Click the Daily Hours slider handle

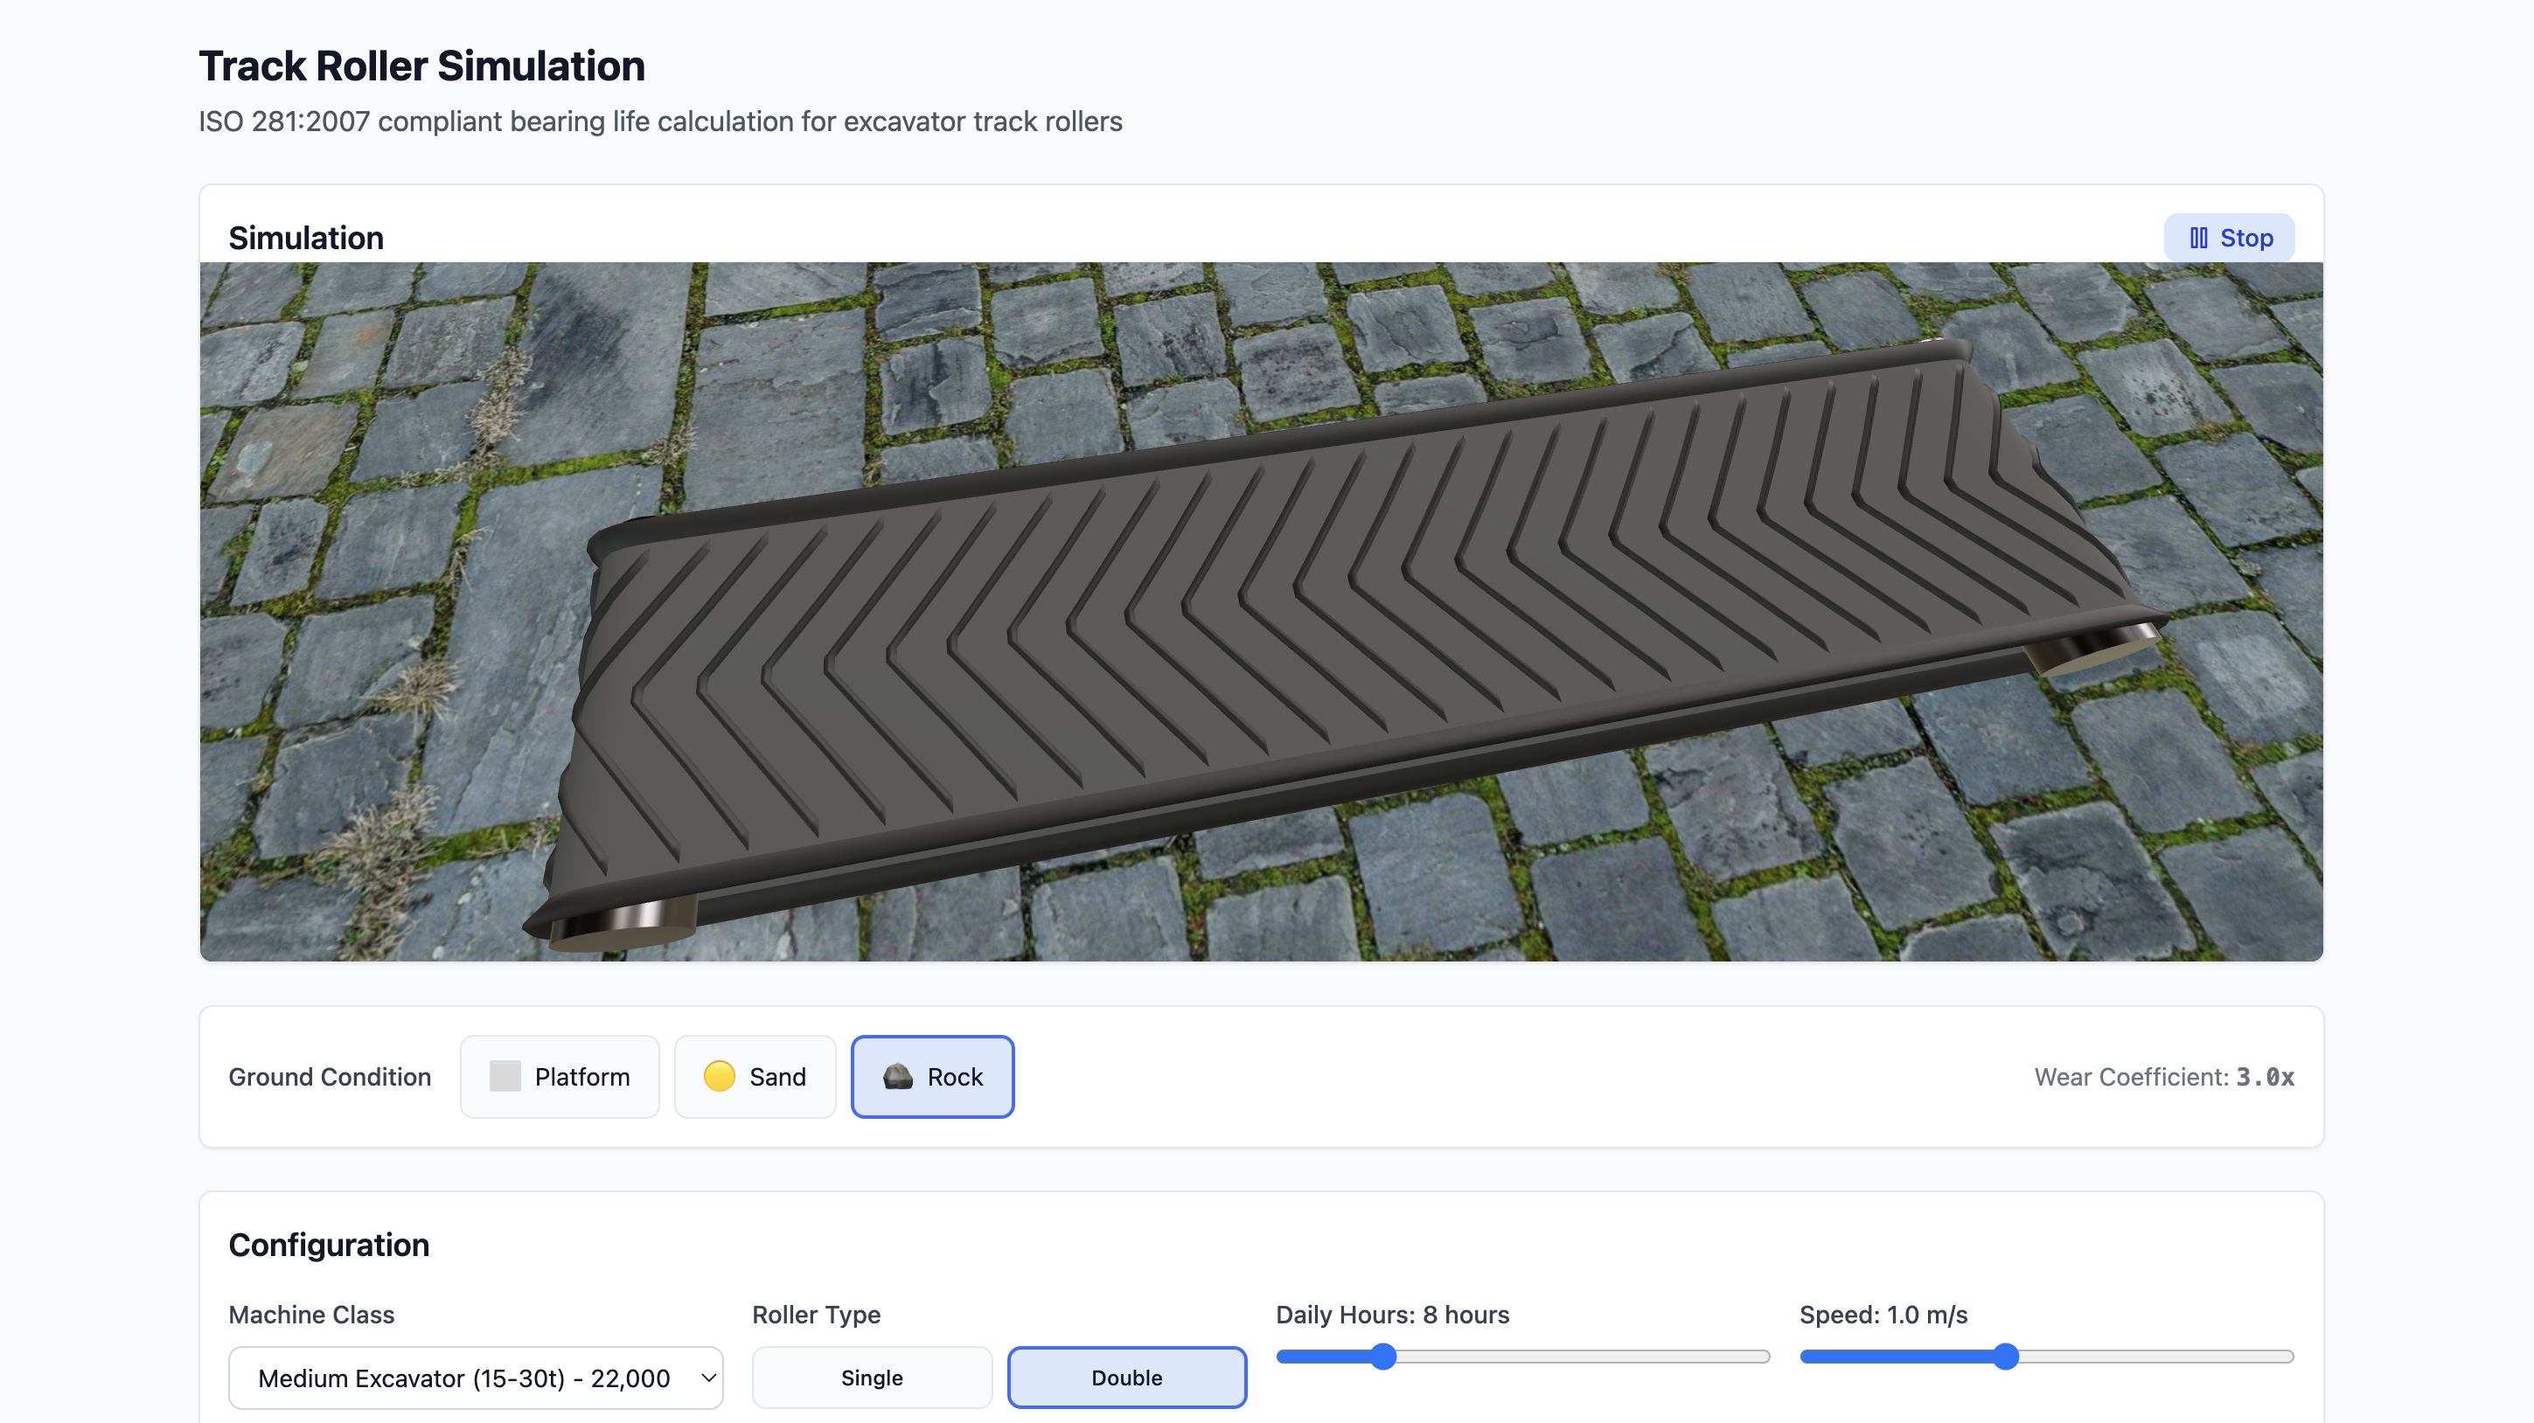(x=1383, y=1356)
